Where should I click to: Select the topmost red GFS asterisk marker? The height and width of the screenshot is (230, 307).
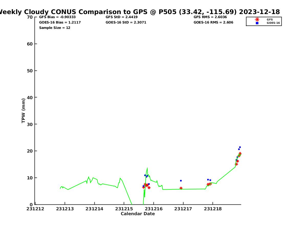(240, 154)
